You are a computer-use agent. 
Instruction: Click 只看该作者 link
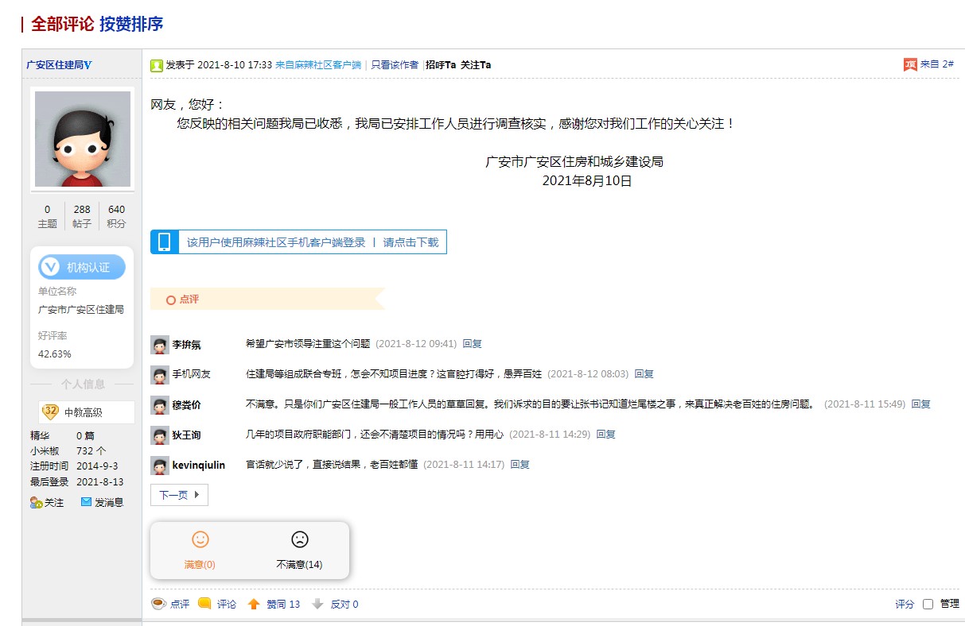pos(395,65)
